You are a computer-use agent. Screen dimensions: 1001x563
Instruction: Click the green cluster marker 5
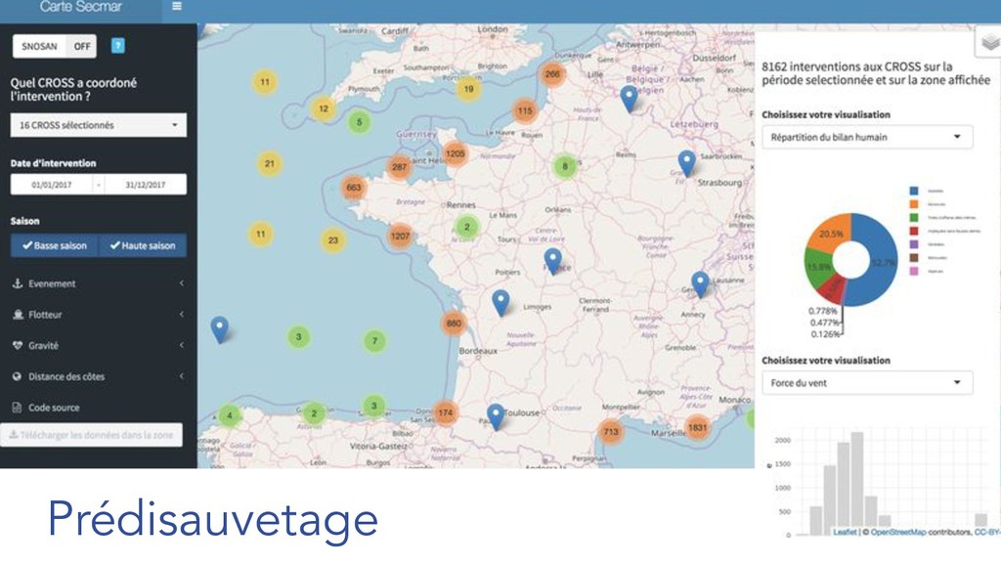tap(360, 122)
